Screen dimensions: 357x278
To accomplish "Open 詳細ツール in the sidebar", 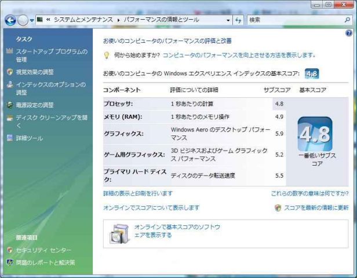I will click(x=29, y=138).
